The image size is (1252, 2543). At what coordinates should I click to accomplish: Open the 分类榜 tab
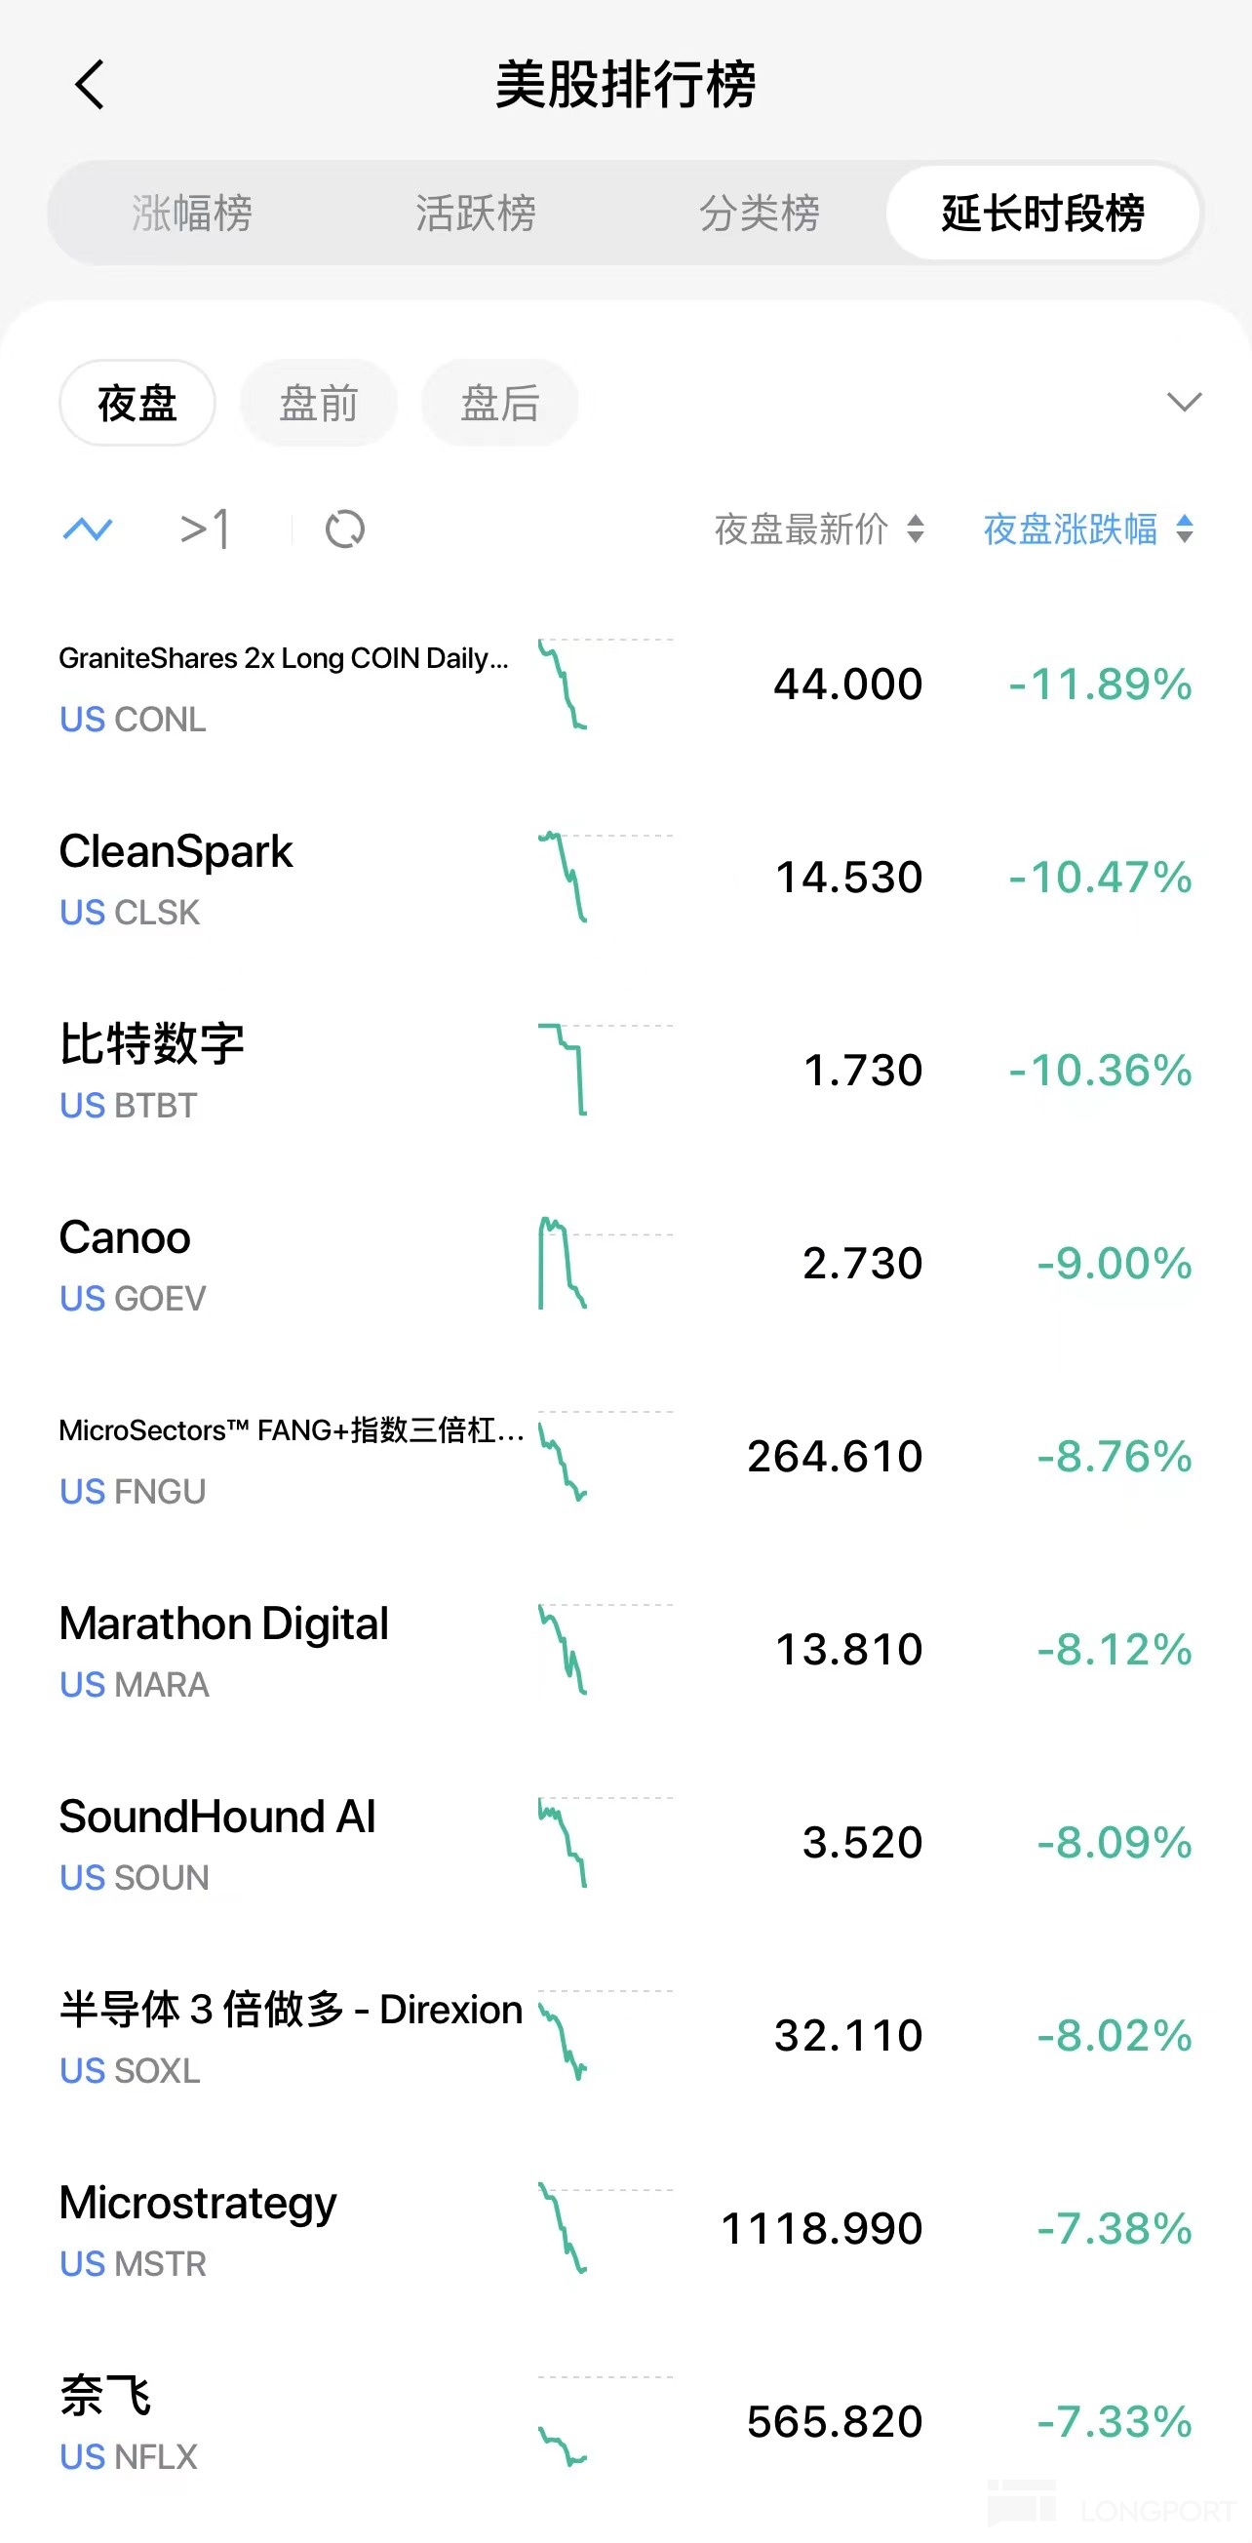click(760, 214)
